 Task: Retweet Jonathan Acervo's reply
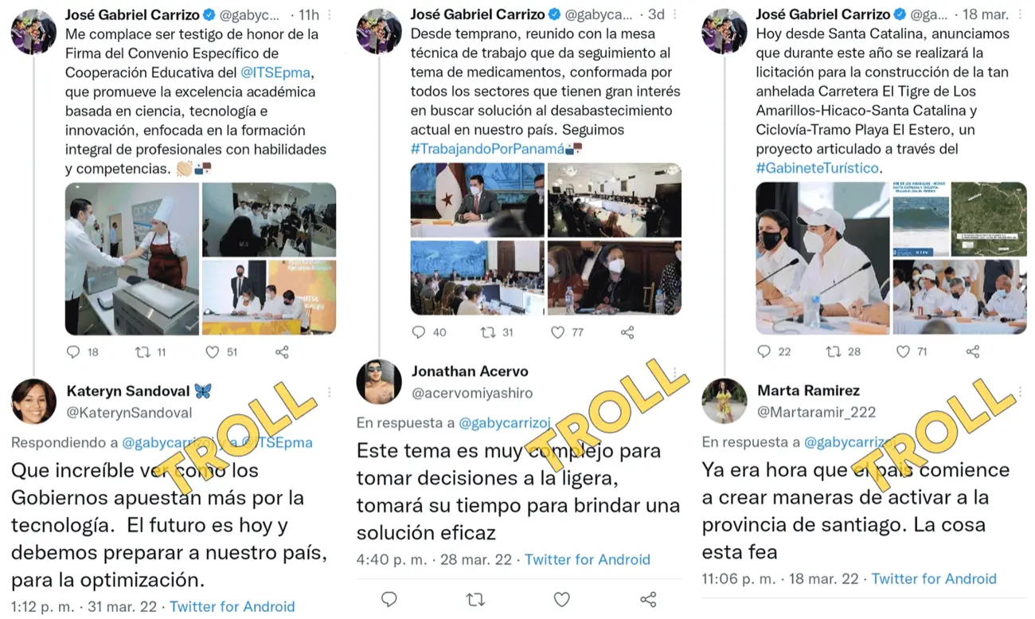(x=475, y=600)
